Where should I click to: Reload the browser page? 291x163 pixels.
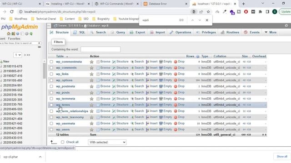12,12
